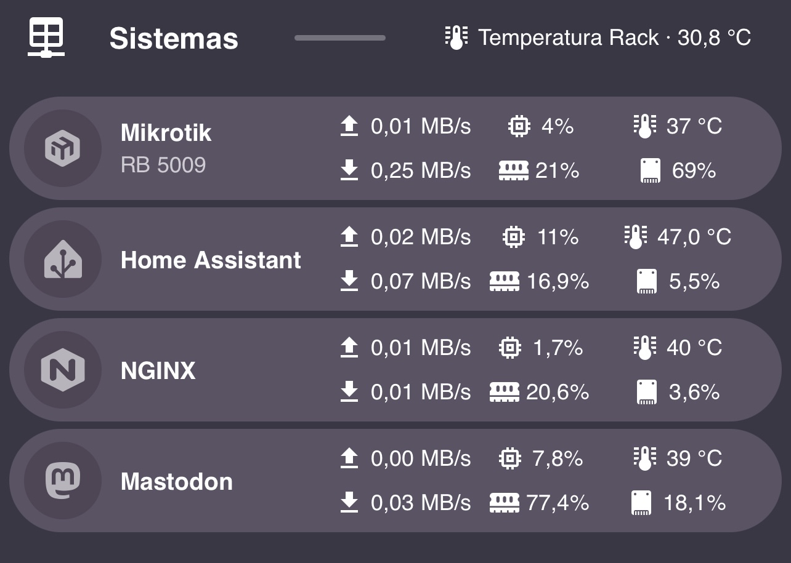Image resolution: width=791 pixels, height=563 pixels.
Task: Click Mastodon's 77,4% memory usage value
Action: point(557,503)
